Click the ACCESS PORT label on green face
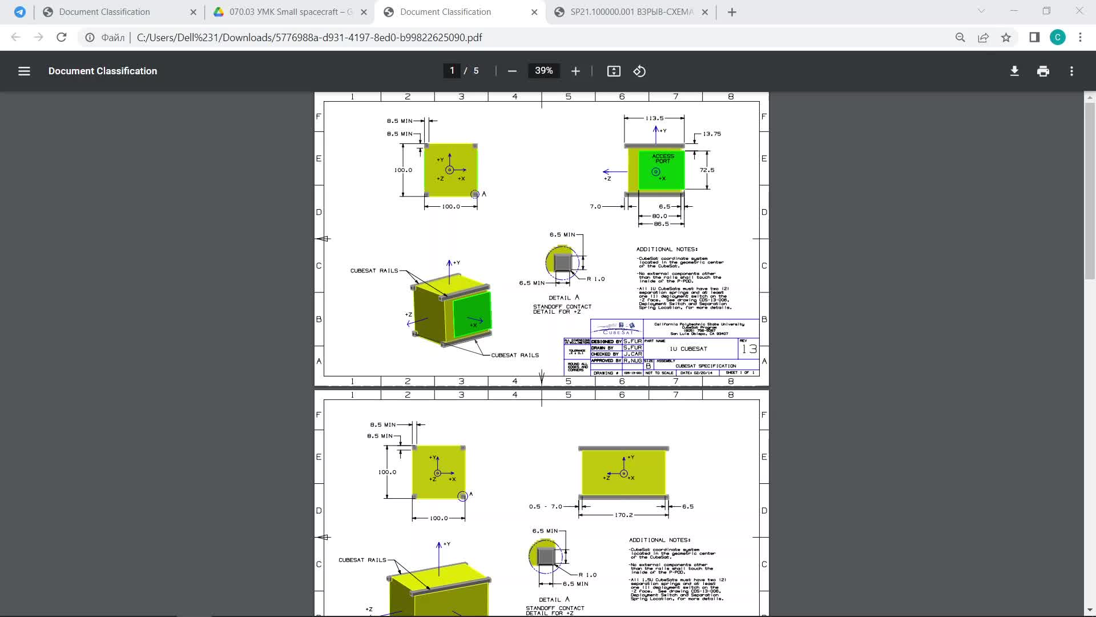 (663, 158)
